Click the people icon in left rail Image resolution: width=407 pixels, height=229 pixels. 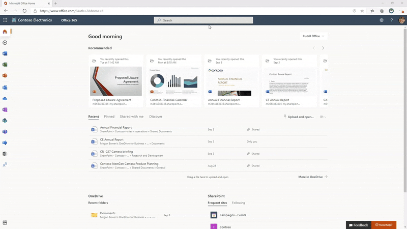[5, 165]
